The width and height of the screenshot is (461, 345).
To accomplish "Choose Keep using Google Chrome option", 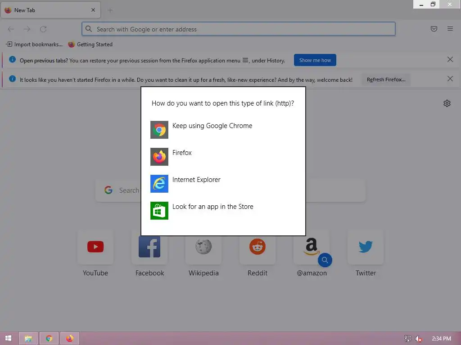I will coord(223,130).
